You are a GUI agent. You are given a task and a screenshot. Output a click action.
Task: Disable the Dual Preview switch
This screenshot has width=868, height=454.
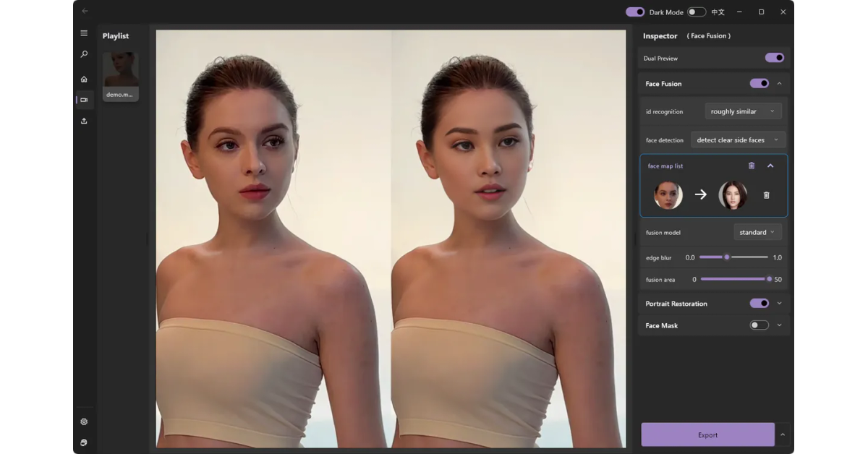click(x=775, y=58)
